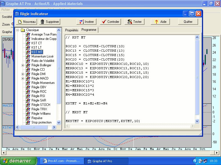Click the Insérer button
221x165 pixels.
[86, 22]
